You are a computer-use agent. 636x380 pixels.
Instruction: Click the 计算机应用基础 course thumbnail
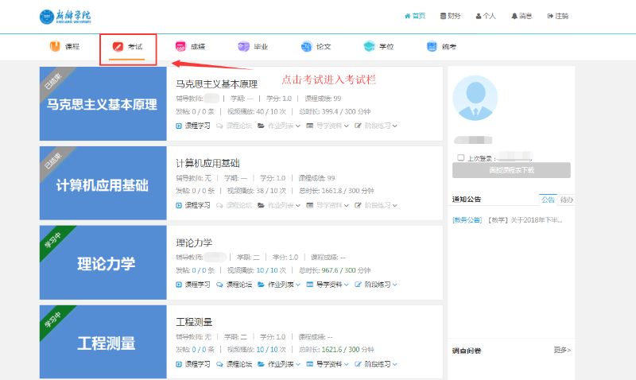pos(103,185)
